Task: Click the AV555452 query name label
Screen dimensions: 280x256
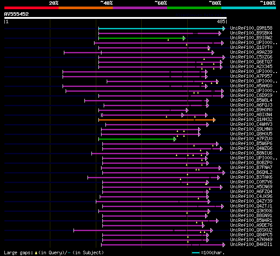Action: tap(17, 14)
